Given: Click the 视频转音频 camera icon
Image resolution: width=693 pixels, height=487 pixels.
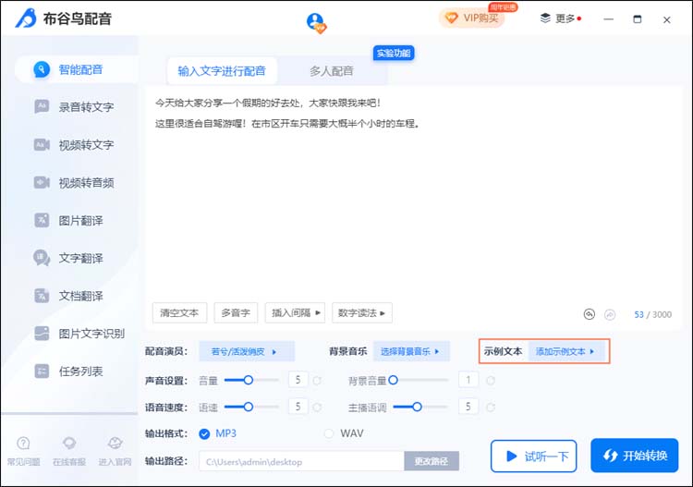Looking at the screenshot, I should (x=42, y=182).
